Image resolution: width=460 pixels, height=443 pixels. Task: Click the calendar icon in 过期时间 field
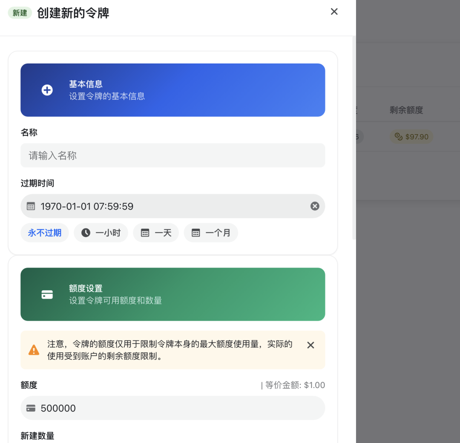[x=30, y=206]
